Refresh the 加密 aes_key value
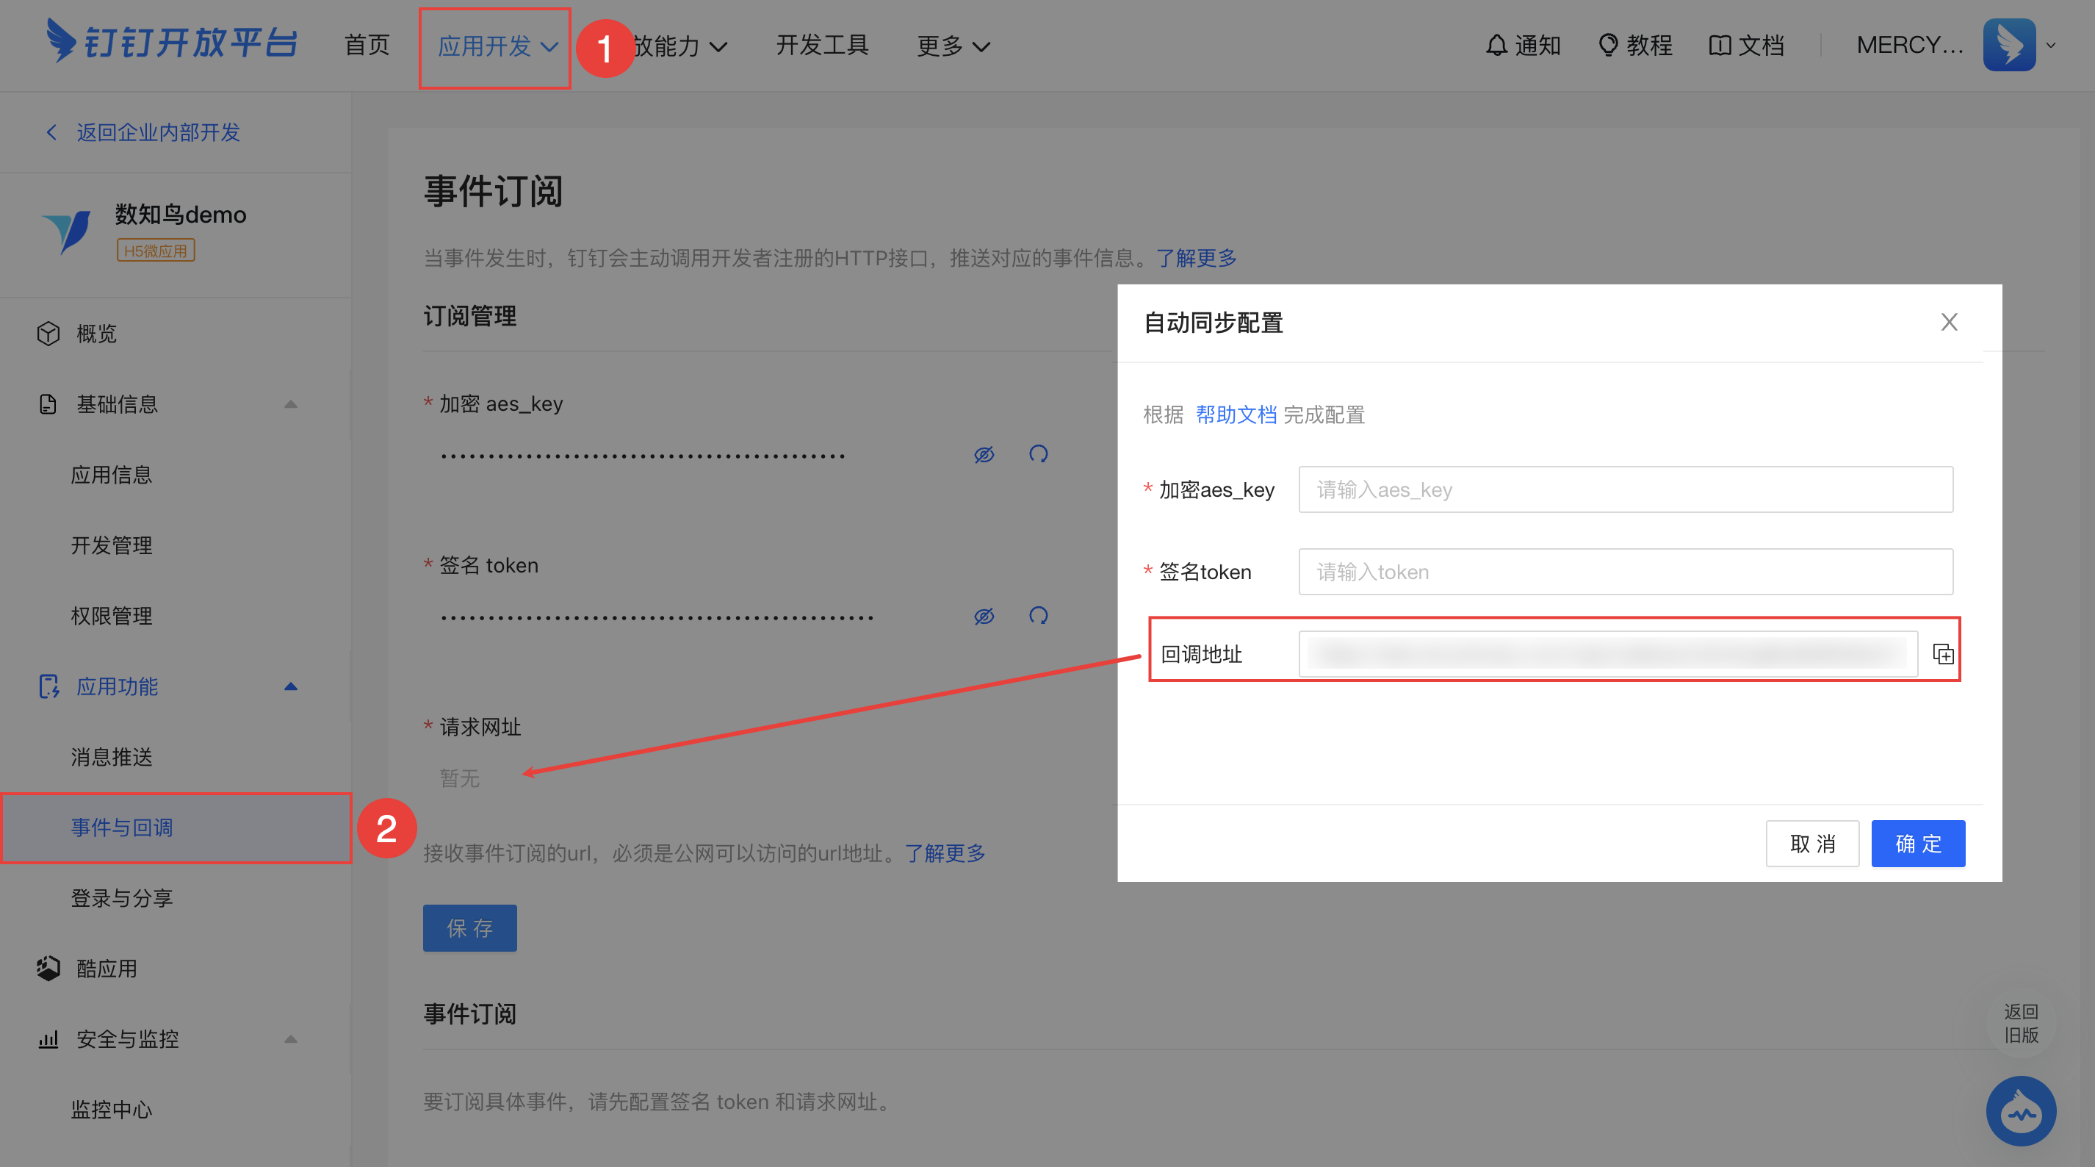The width and height of the screenshot is (2095, 1167). 1038,454
